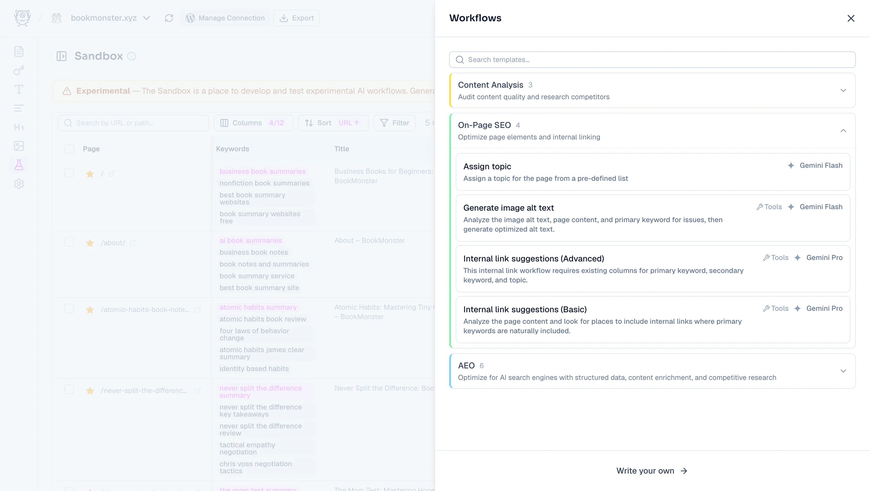Click the Manage Connection button
The width and height of the screenshot is (870, 491).
tap(225, 18)
